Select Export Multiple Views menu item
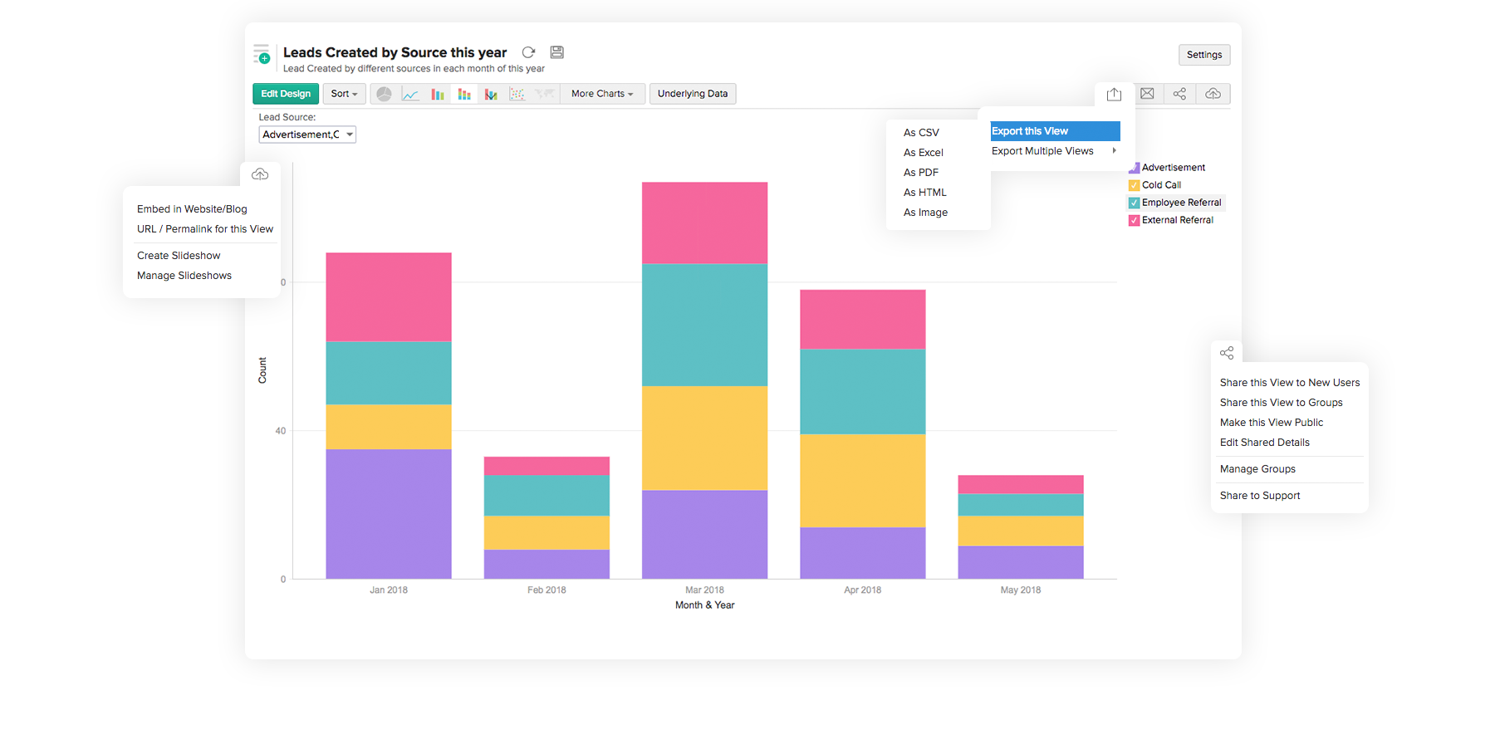Viewport: 1495px width, 754px height. [1042, 151]
